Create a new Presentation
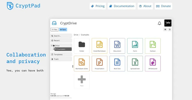 [x=99, y=64]
